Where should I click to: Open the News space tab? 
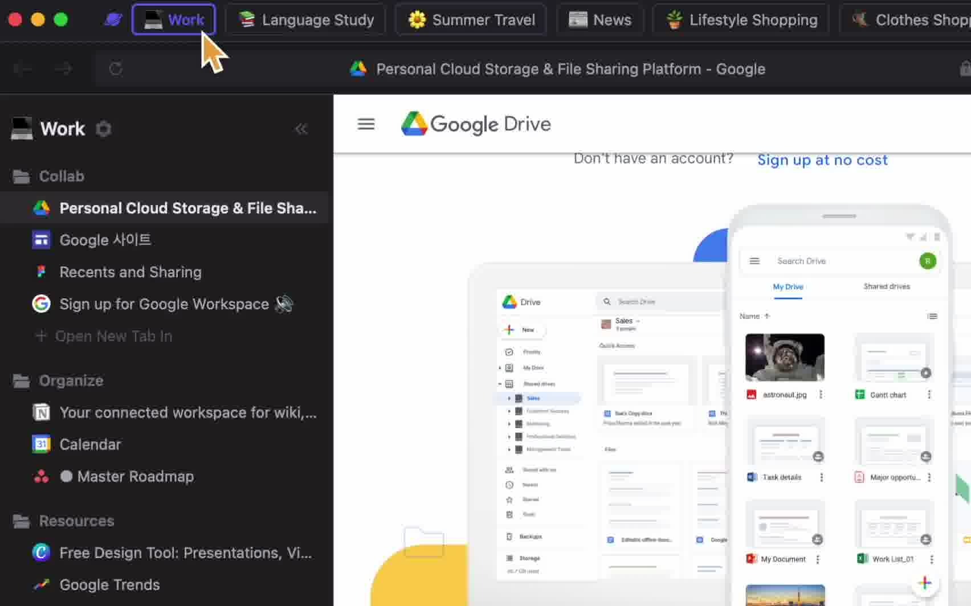tap(600, 20)
